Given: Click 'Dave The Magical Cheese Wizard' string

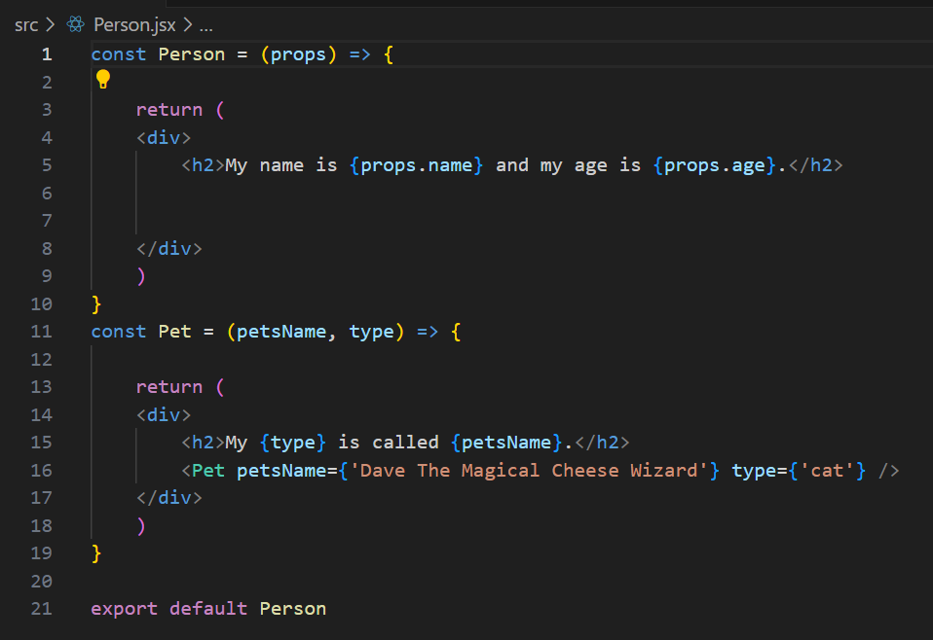Looking at the screenshot, I should point(529,471).
